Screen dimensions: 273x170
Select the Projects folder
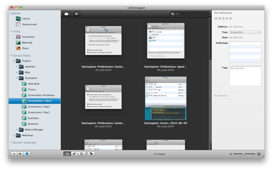pyautogui.click(x=26, y=61)
